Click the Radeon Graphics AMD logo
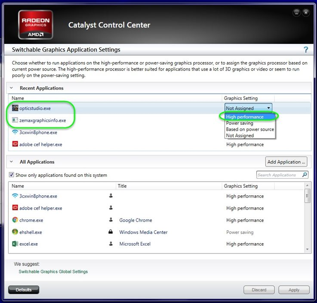Image resolution: width=317 pixels, height=303 pixels. click(36, 25)
